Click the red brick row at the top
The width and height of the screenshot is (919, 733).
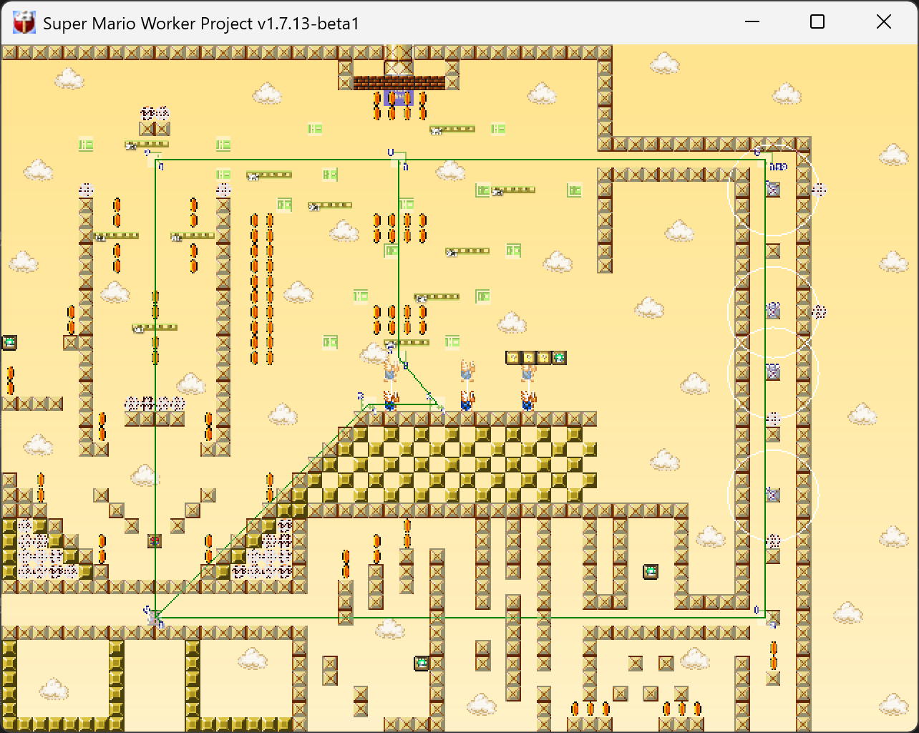pos(399,82)
